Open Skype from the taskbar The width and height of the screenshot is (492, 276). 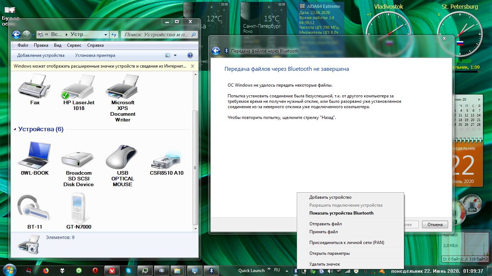tap(129, 270)
